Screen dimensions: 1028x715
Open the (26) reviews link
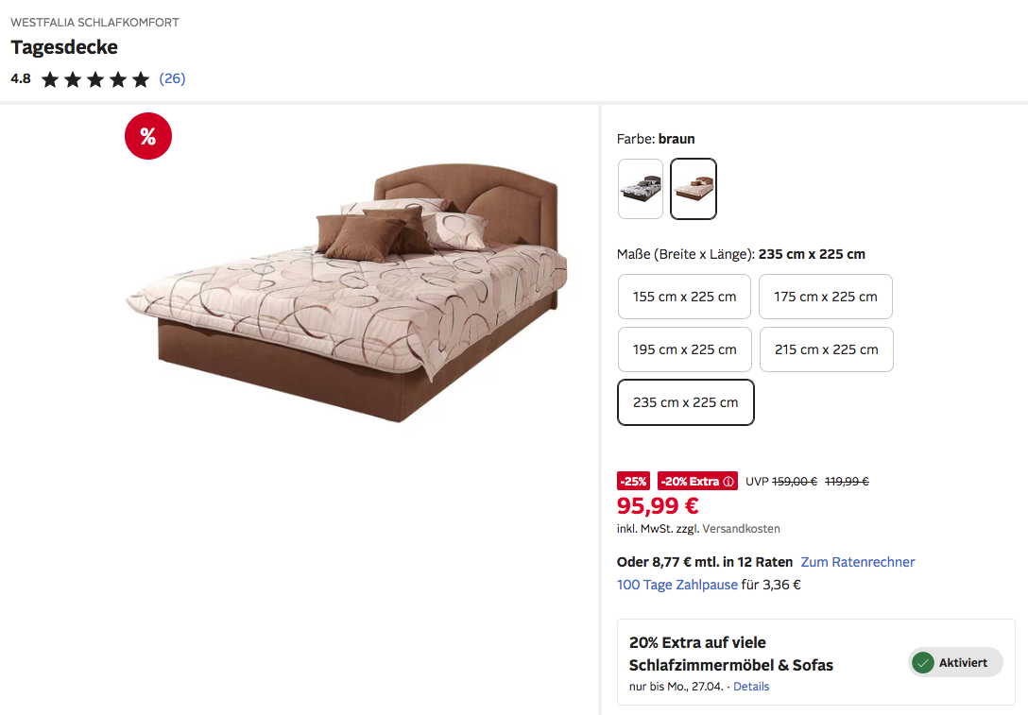(172, 78)
